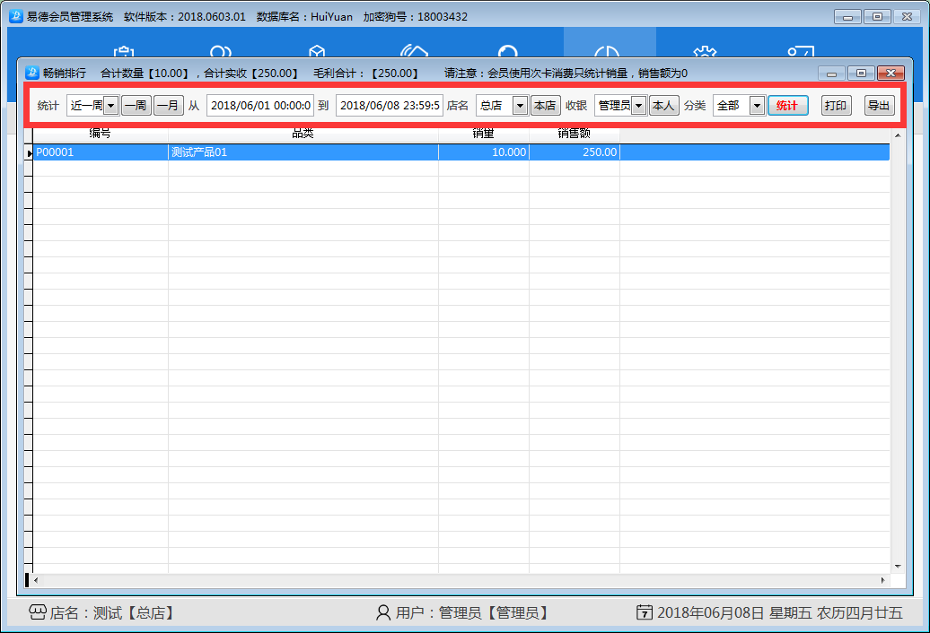Viewport: 930px width, 633px height.
Task: Click the user icon in status bar
Action: [383, 612]
